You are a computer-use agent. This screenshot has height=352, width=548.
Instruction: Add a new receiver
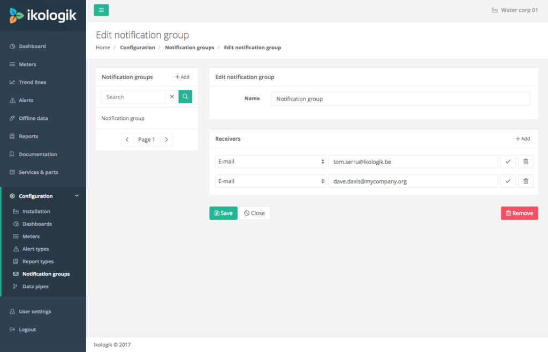coord(523,139)
